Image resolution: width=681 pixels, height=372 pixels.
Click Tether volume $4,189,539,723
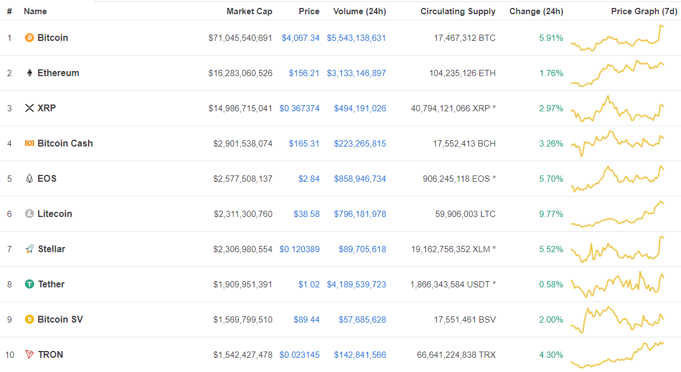356,285
